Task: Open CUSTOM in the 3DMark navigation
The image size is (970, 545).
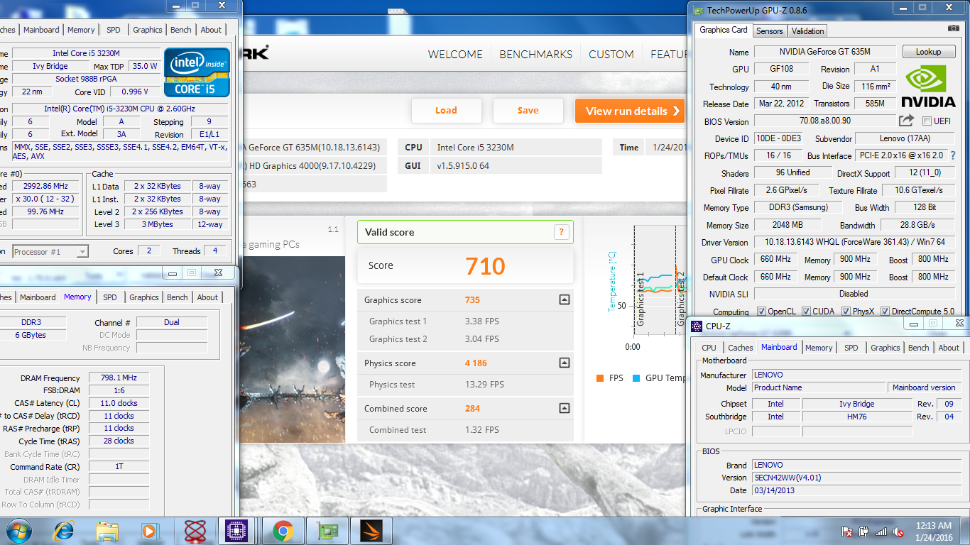Action: (611, 54)
